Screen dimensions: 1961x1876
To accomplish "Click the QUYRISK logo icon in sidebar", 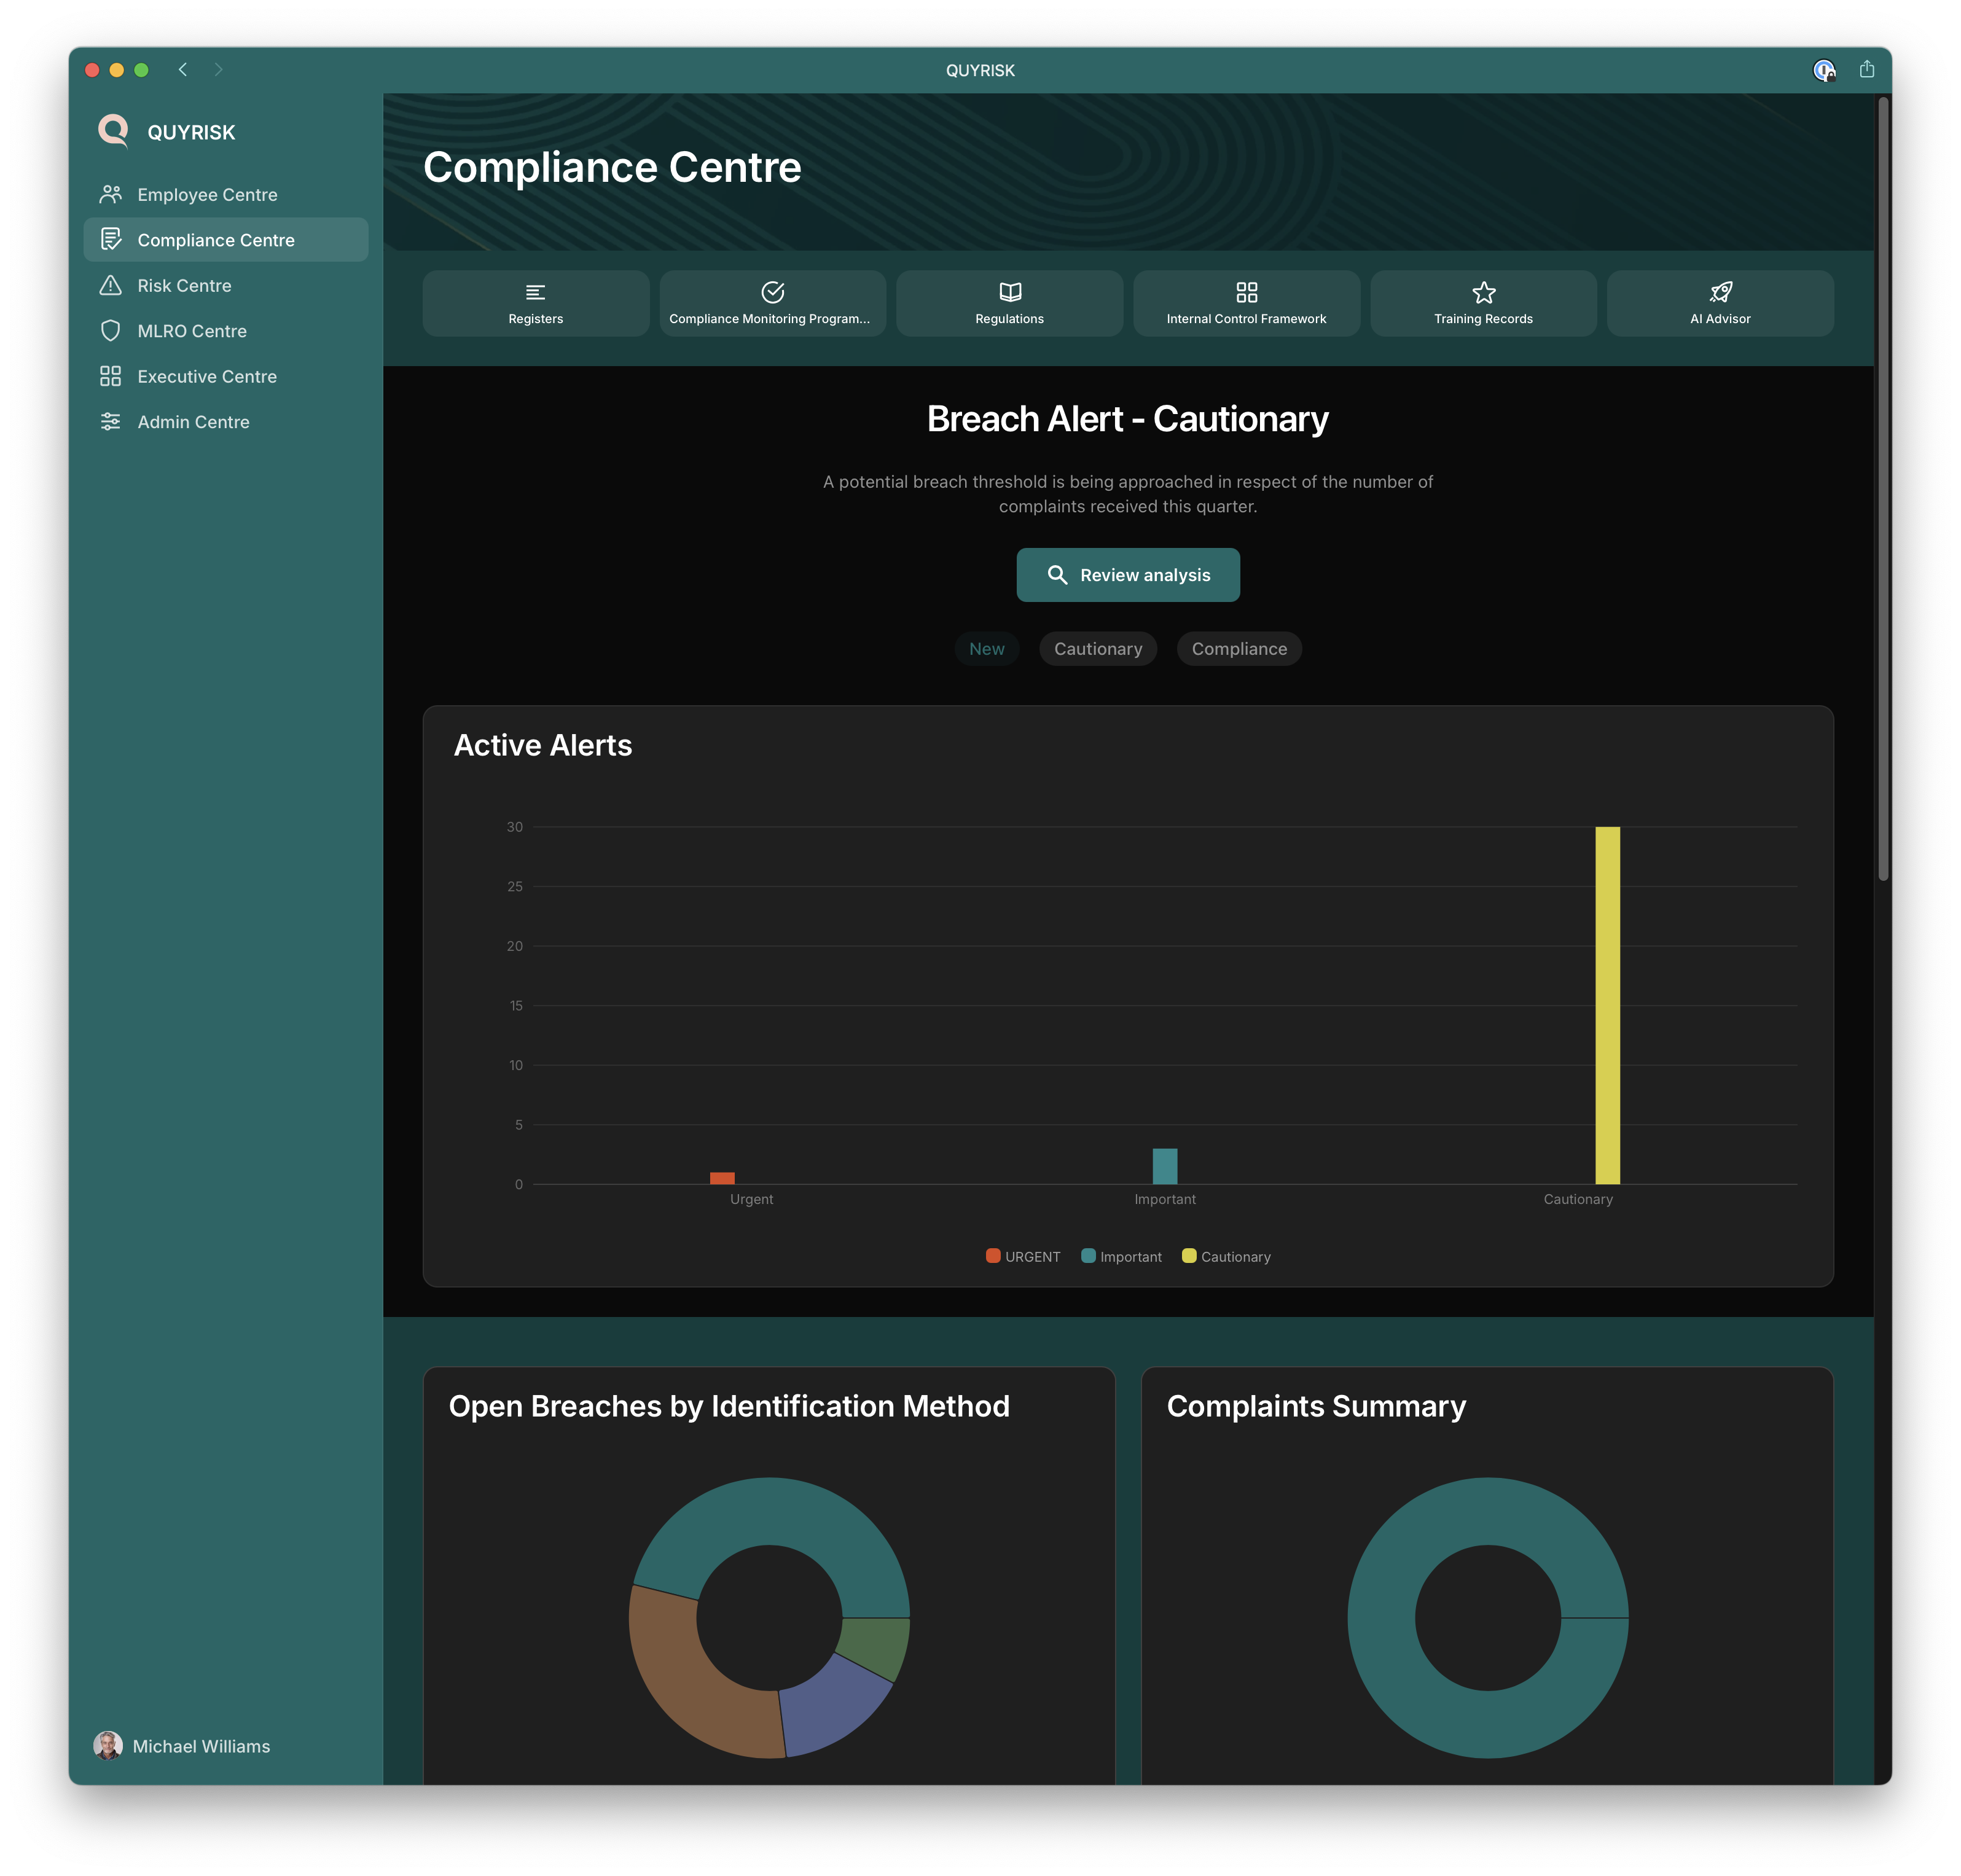I will [x=113, y=131].
